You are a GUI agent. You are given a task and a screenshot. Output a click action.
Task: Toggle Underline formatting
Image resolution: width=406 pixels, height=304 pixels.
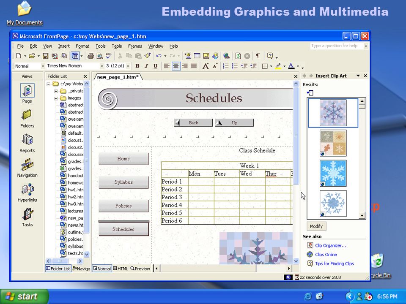coord(155,66)
